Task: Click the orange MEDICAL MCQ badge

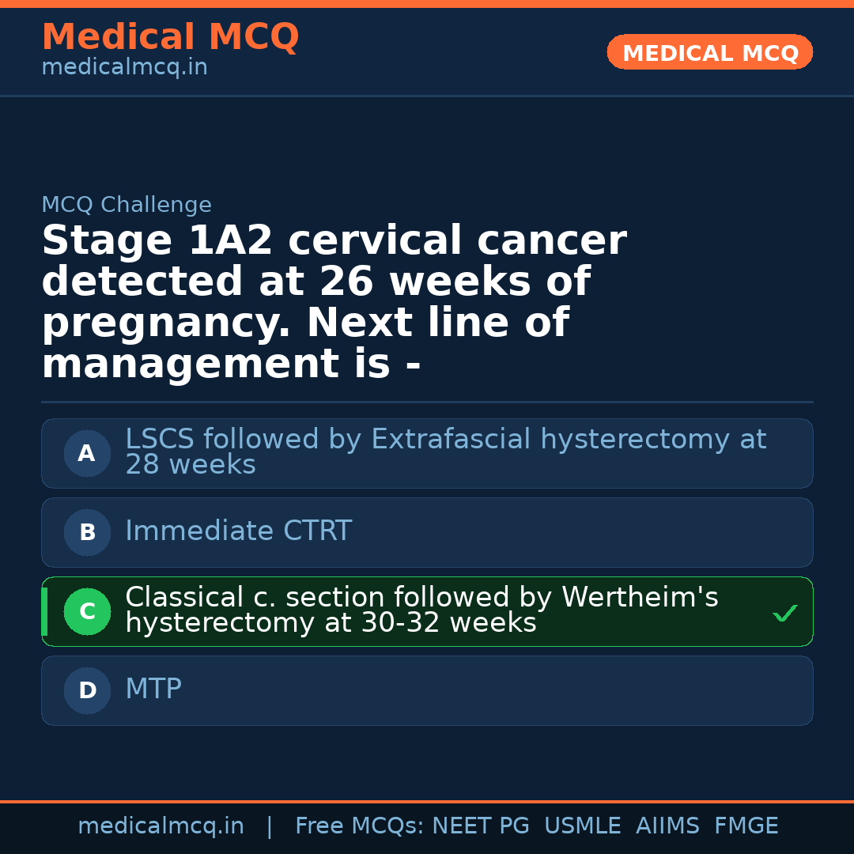Action: (x=709, y=53)
